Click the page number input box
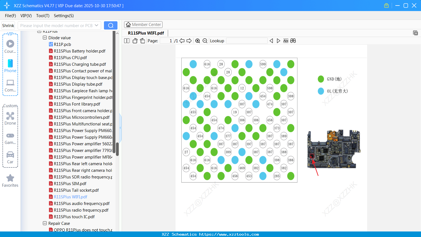 (167, 41)
